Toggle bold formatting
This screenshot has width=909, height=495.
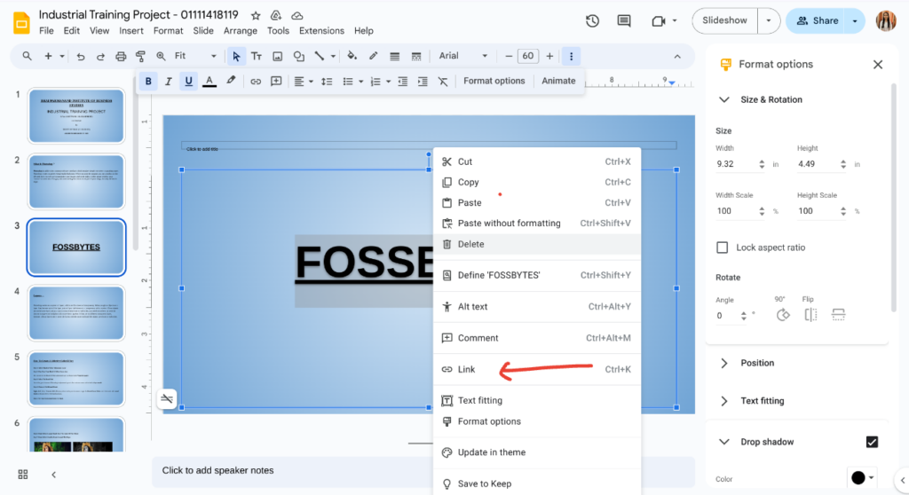(x=148, y=81)
